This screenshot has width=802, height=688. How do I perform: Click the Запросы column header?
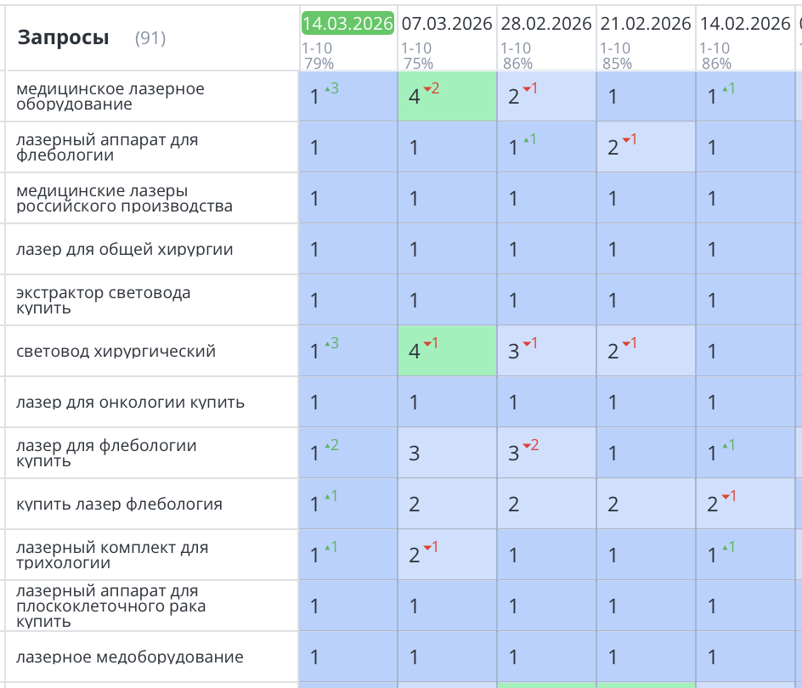coord(63,38)
